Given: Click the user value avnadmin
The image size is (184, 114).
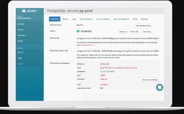Looking at the screenshot, I should (104, 84).
